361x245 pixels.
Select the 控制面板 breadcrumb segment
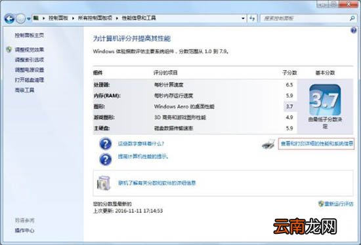click(x=58, y=18)
